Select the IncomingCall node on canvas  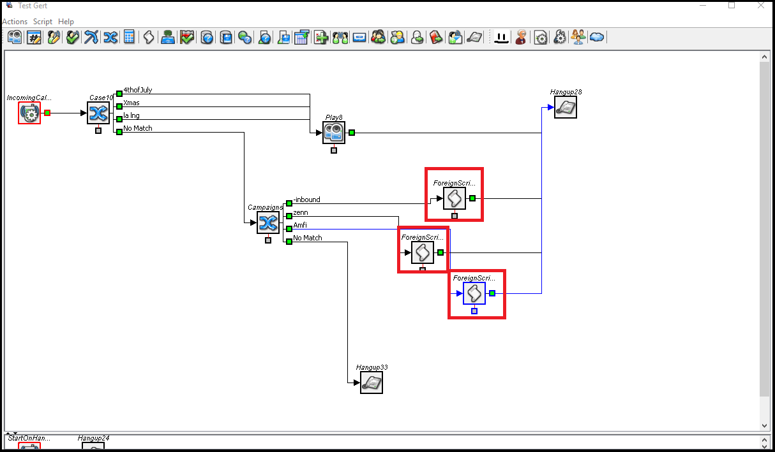tap(29, 113)
